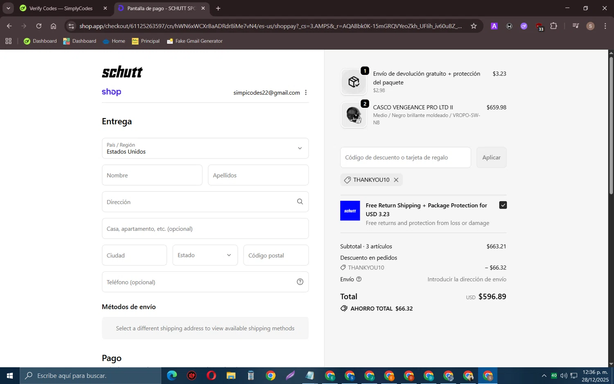The width and height of the screenshot is (614, 384).
Task: Open the account options three-dot menu
Action: pos(306,93)
